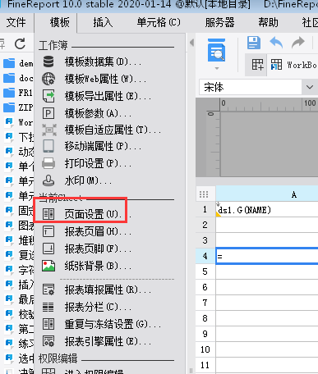This screenshot has width=318, height=374.
Task: Select row header 10
Action: (x=205, y=349)
